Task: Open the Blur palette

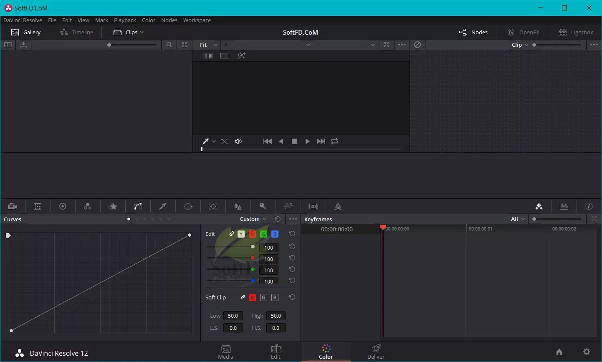Action: (x=238, y=206)
